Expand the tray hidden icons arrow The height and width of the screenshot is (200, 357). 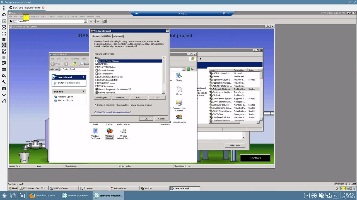[x=307, y=196]
